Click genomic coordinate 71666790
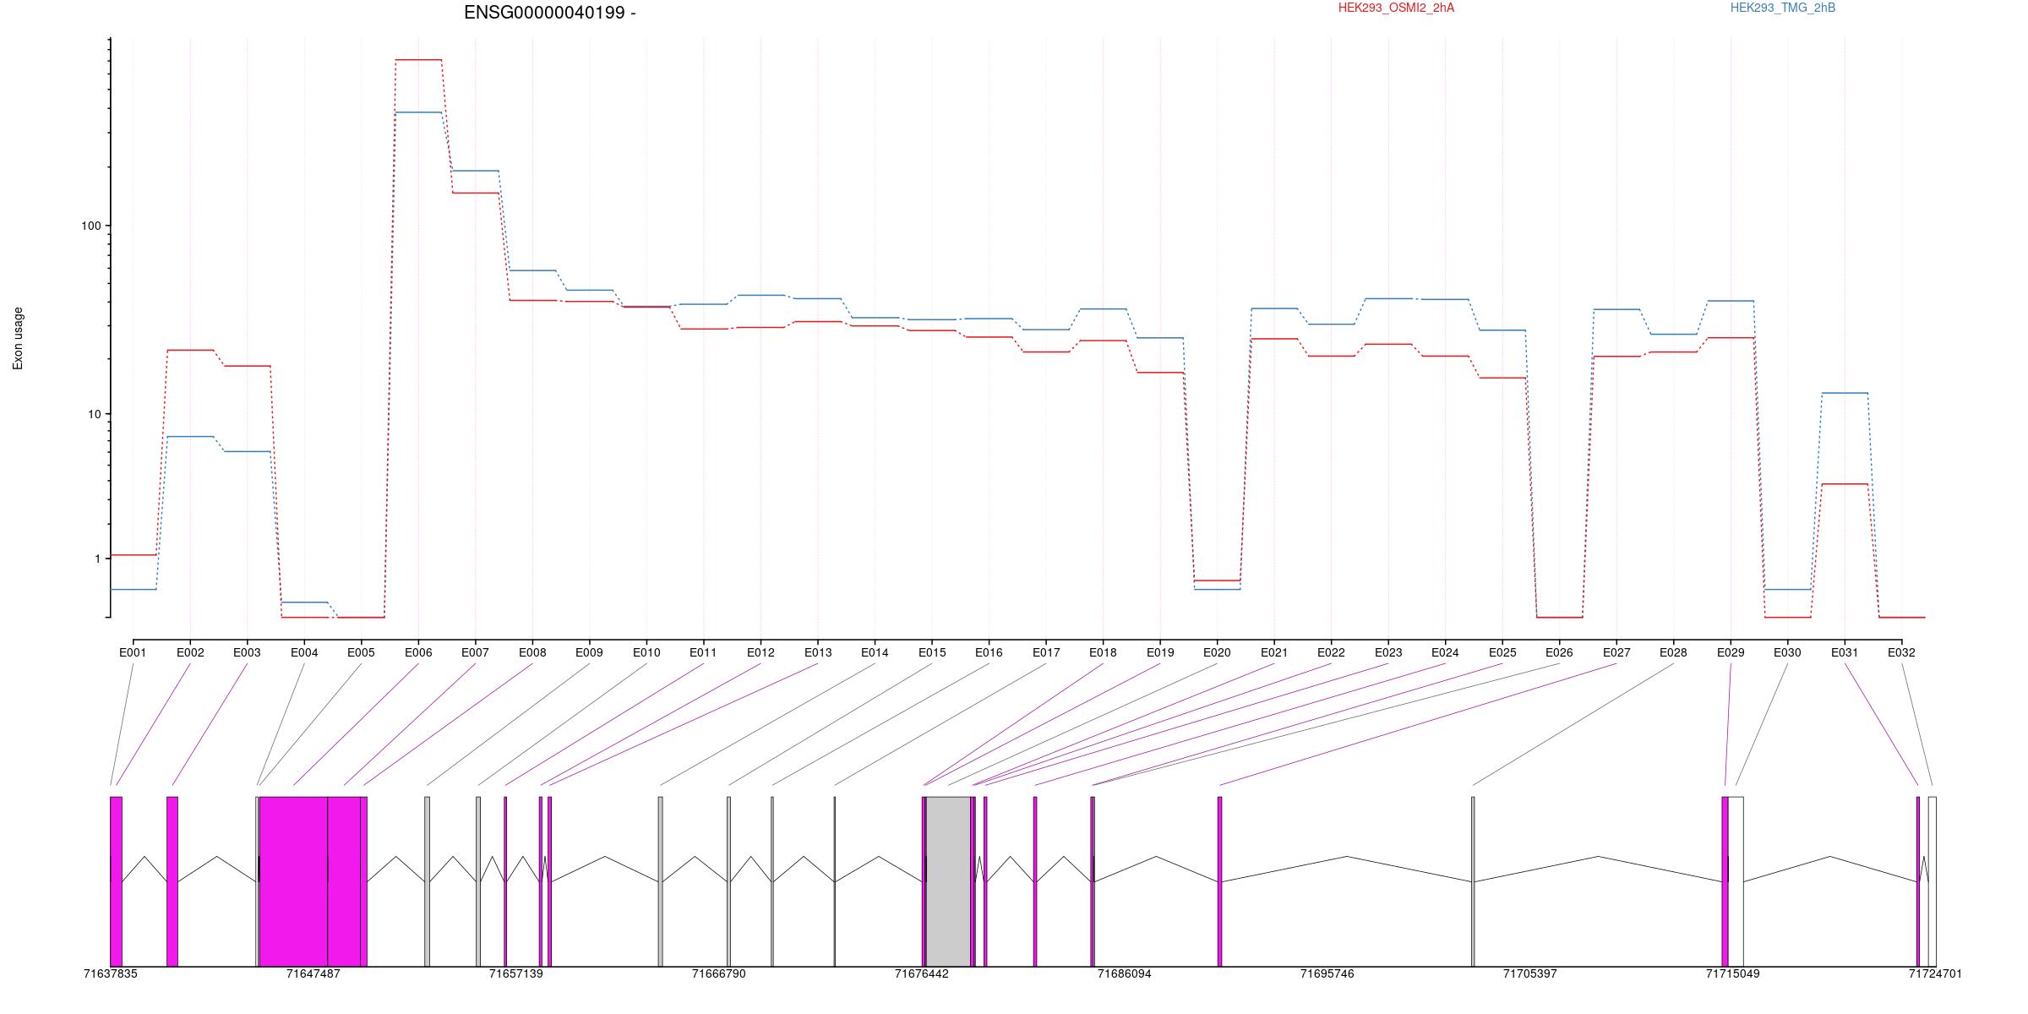Screen dimensions: 2028x1014 click(x=718, y=973)
